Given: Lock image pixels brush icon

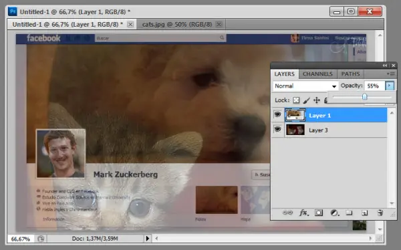Looking at the screenshot, I should 306,100.
